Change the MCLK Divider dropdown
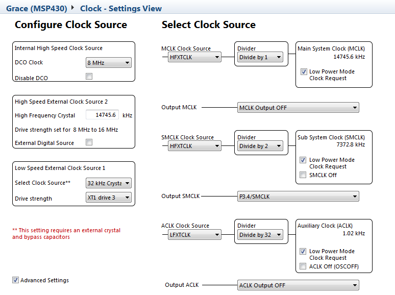The image size is (395, 295). 260,57
